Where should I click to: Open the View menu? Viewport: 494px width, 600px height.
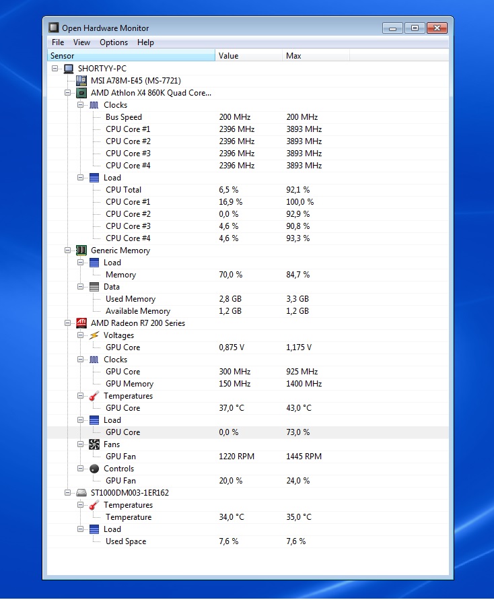(x=82, y=42)
